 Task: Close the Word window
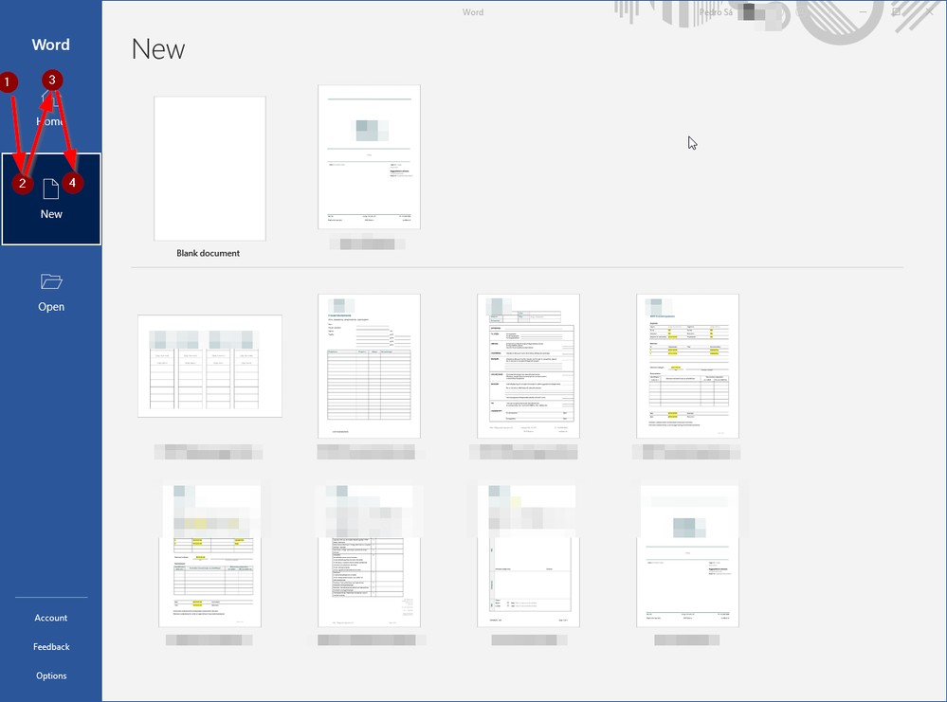[930, 11]
